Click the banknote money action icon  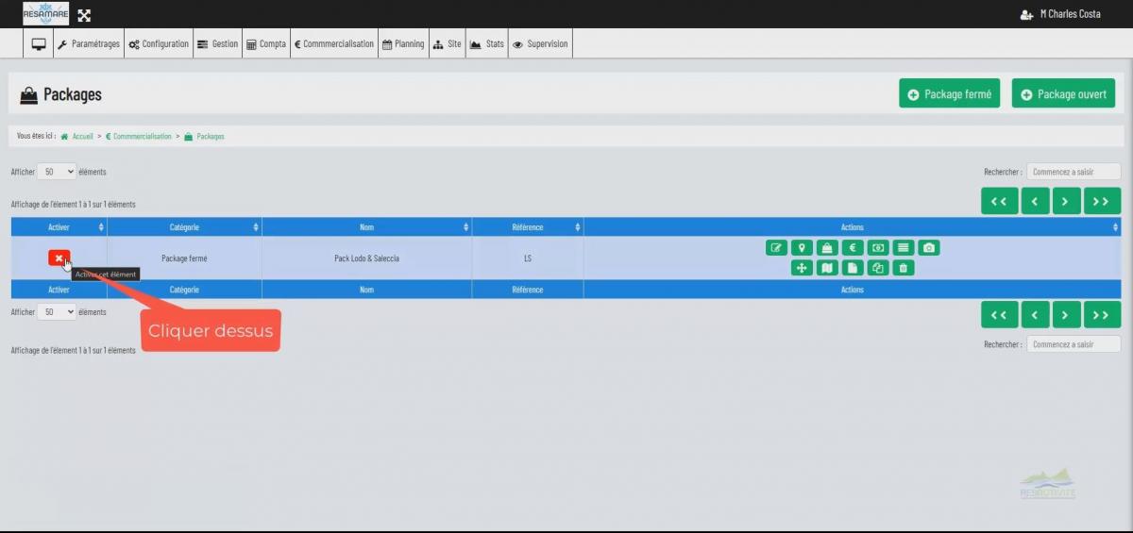pos(878,248)
